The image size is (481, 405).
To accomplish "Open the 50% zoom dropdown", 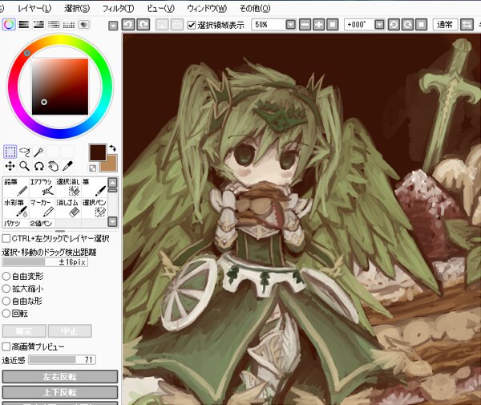I will [290, 25].
